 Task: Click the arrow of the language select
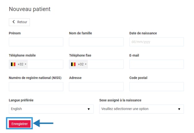89,109
